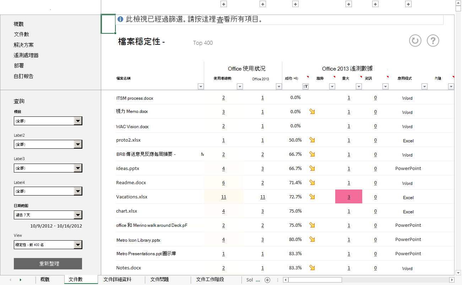
Task: Click the horizontal scrollbar right arrow
Action: [452, 280]
